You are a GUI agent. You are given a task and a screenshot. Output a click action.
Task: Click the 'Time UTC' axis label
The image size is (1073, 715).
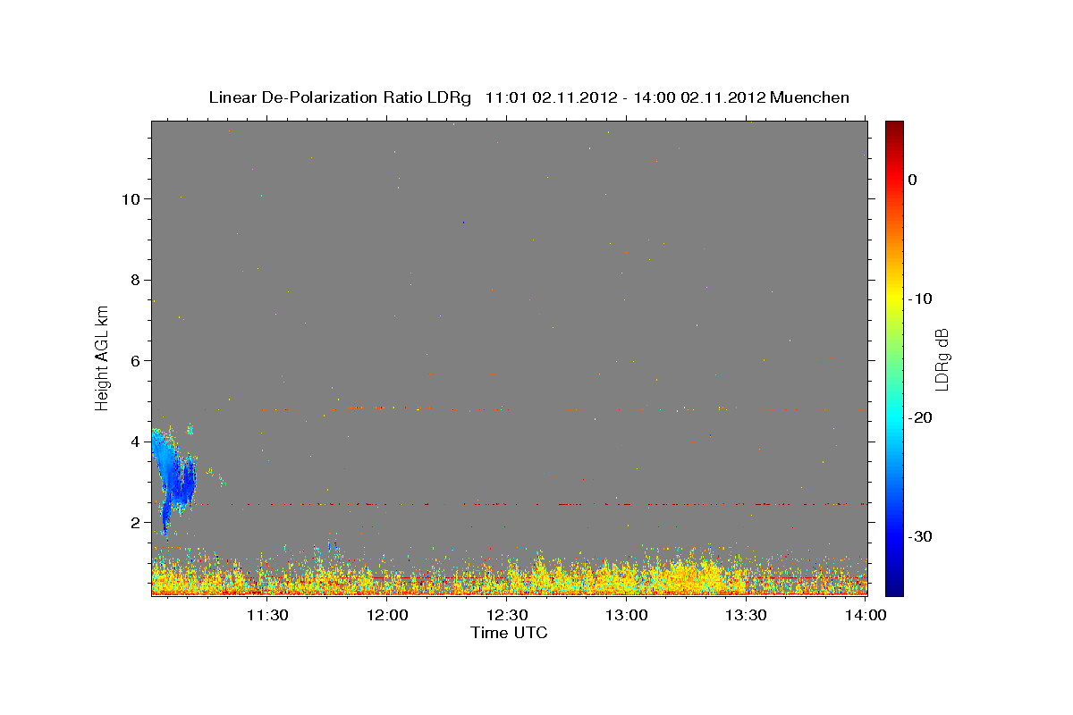tap(509, 633)
